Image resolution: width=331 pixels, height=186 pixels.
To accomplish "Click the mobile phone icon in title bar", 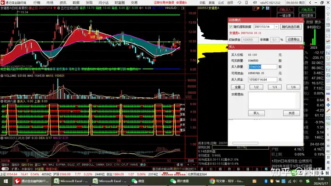I will coord(246,3).
